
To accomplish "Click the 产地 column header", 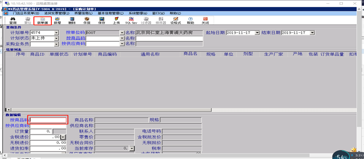I will tap(298, 54).
